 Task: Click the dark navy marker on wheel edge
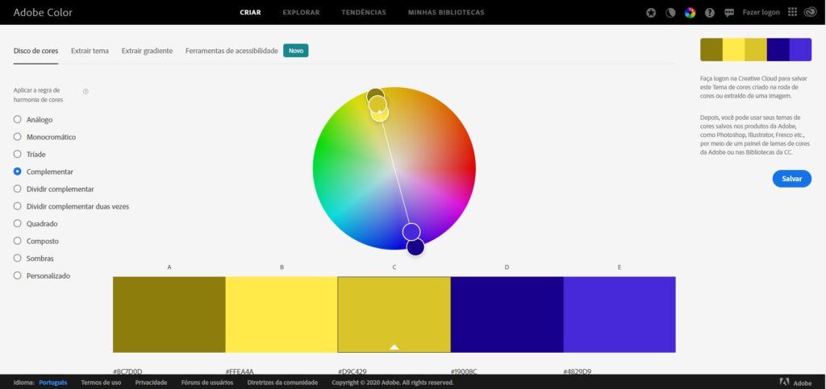click(x=415, y=247)
